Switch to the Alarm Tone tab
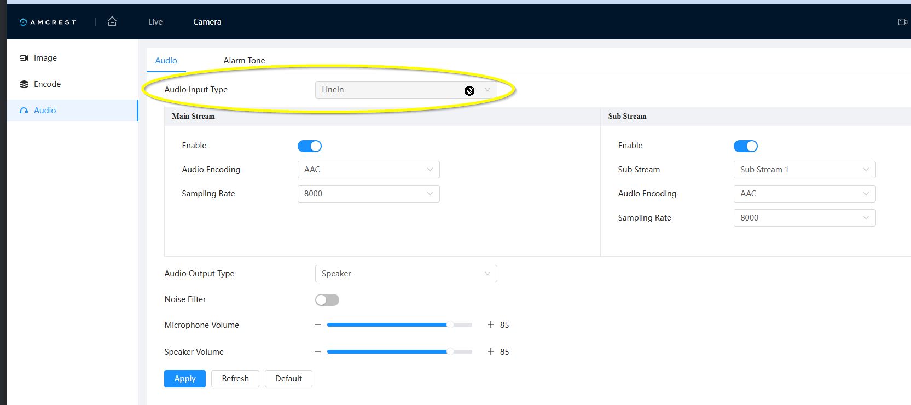Image resolution: width=911 pixels, height=405 pixels. (x=244, y=61)
